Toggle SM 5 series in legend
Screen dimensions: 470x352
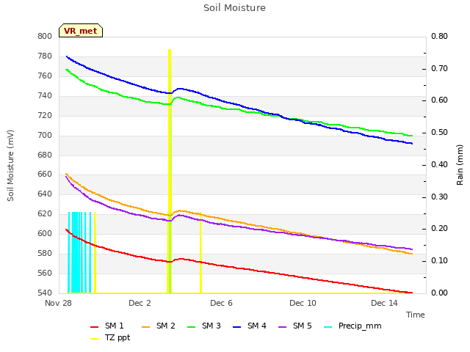(x=295, y=326)
